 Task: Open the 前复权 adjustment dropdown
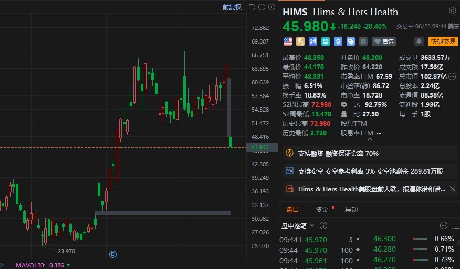click(232, 7)
